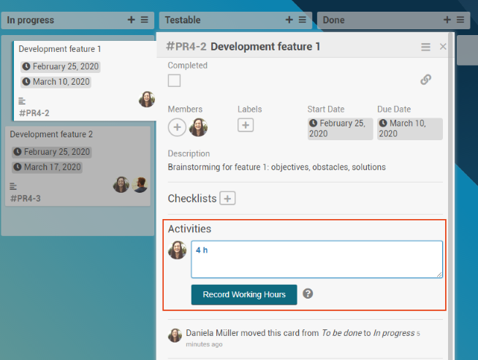The image size is (478, 360).
Task: Open the Done list menu
Action: pos(461,20)
